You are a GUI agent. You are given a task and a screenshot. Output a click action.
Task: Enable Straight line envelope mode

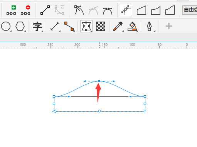141,10
